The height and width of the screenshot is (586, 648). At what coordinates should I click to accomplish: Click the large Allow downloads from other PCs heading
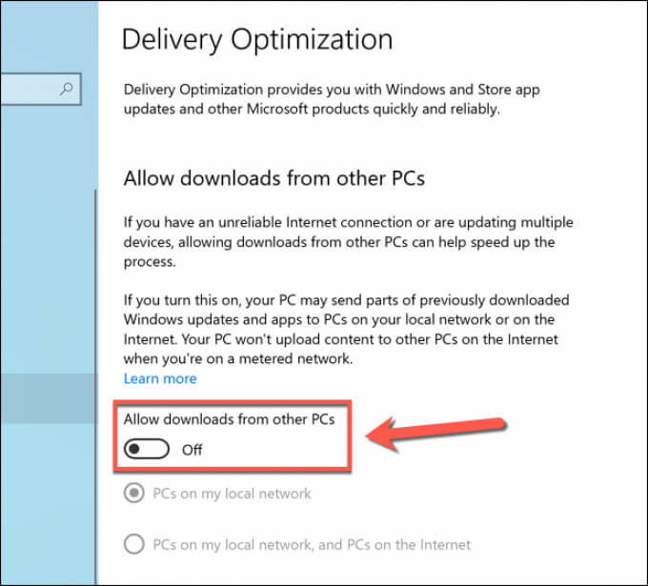pyautogui.click(x=273, y=177)
